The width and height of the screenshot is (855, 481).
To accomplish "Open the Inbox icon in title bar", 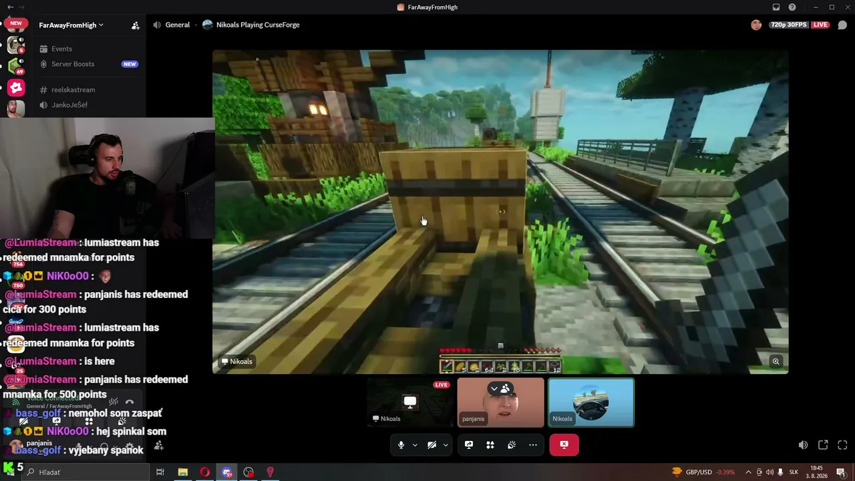I will (x=776, y=7).
